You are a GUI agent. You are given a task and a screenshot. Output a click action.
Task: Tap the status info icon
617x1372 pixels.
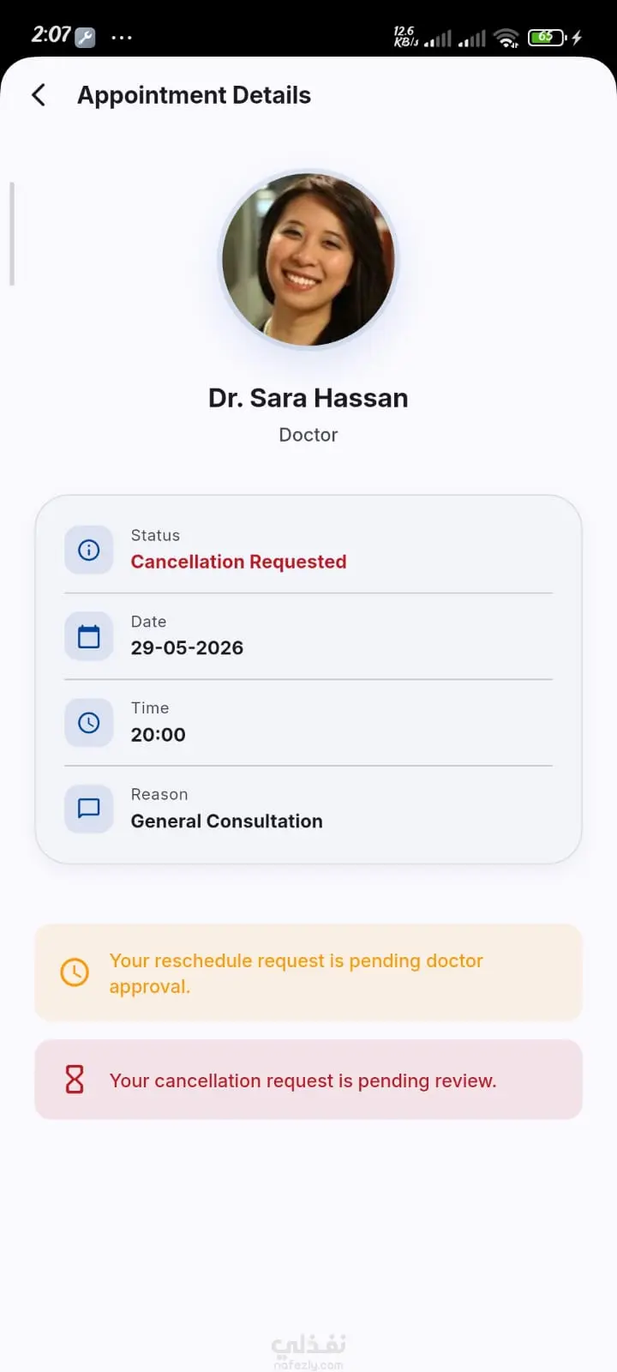[x=89, y=550]
